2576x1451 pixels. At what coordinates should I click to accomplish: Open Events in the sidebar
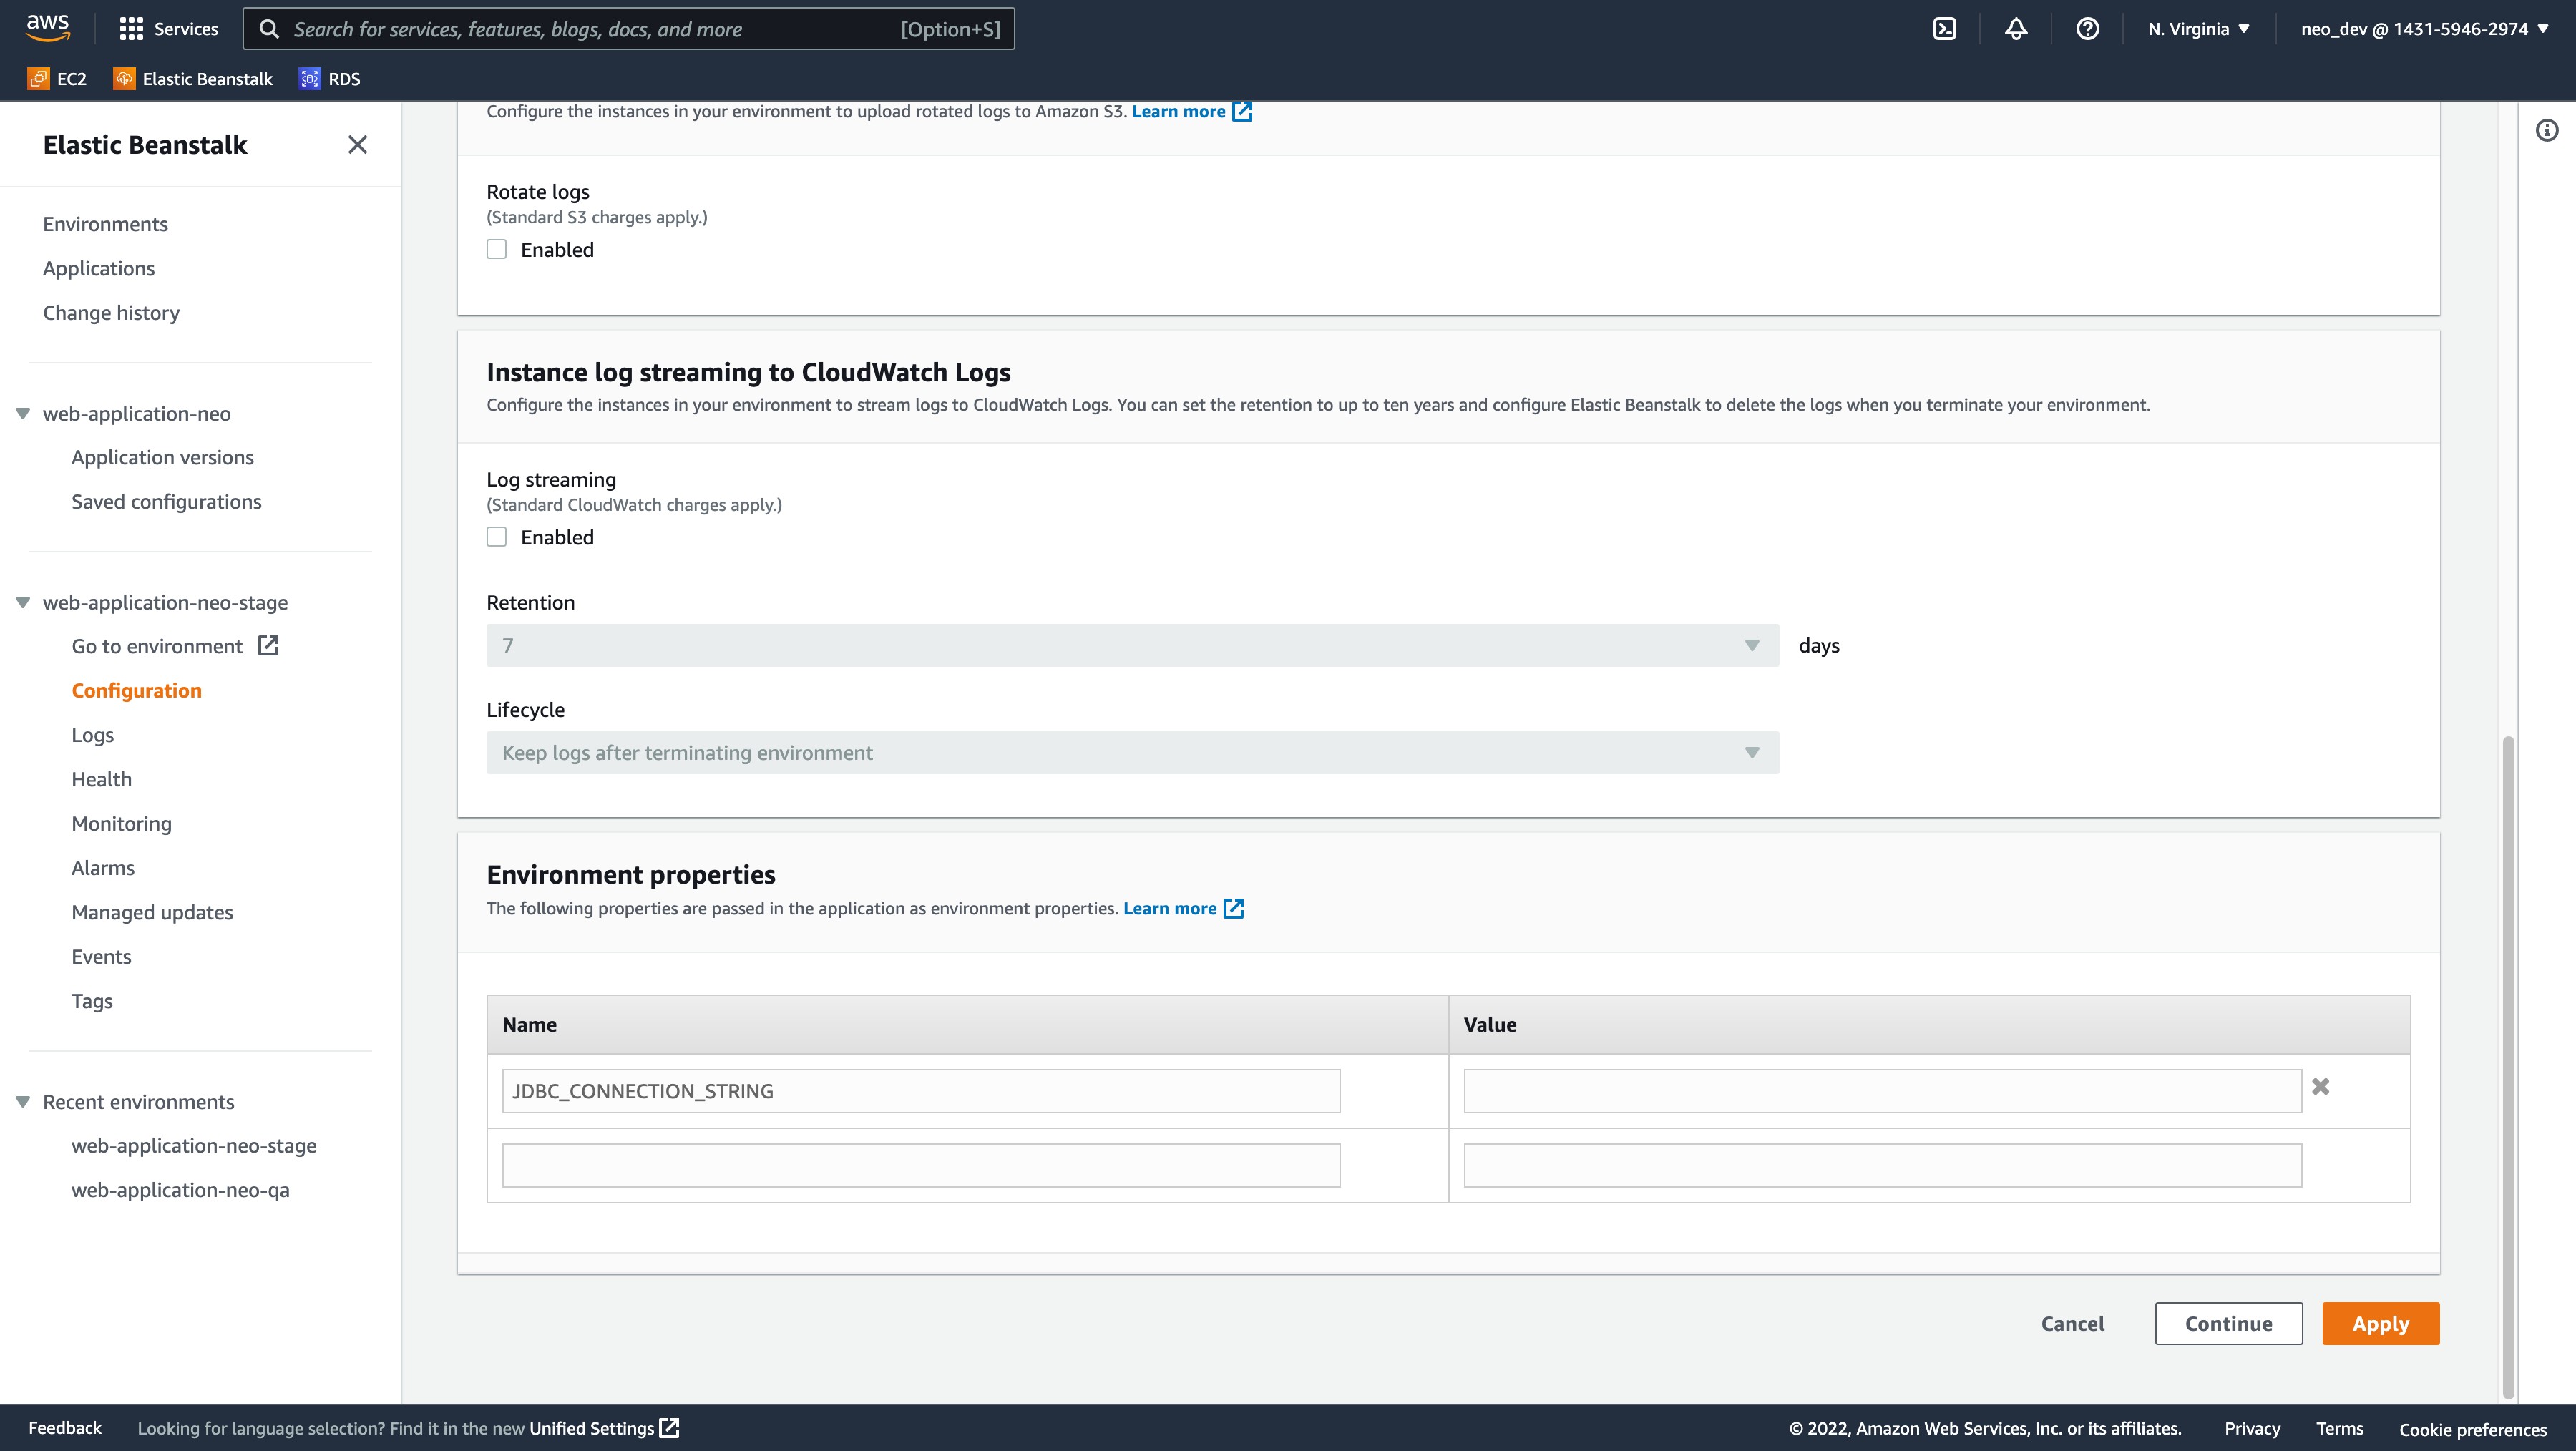[x=101, y=957]
